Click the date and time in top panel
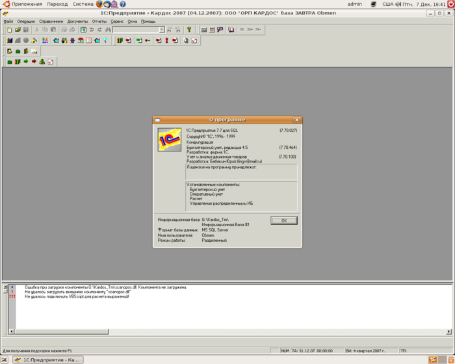The width and height of the screenshot is (455, 364). tap(424, 4)
